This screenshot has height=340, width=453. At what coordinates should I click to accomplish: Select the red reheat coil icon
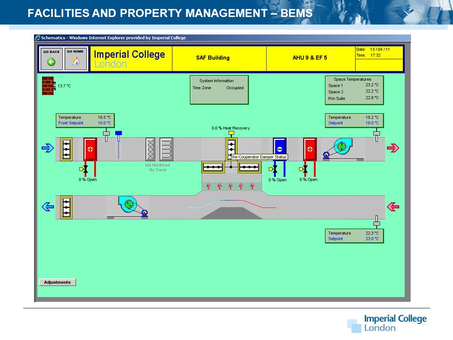tap(310, 149)
